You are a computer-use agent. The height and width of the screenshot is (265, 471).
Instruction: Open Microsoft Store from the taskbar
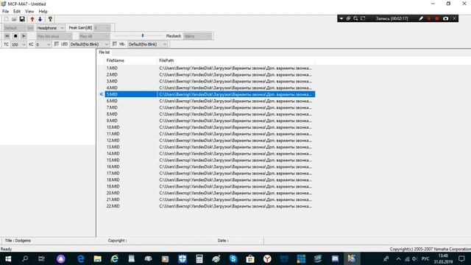[250, 258]
